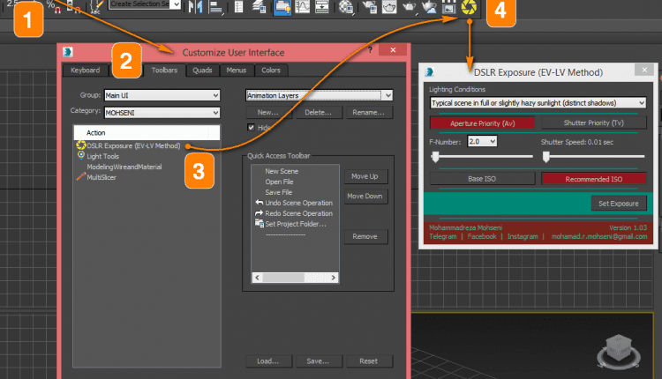The height and width of the screenshot is (379, 662).
Task: Toggle the Hide checkbox under toolbar buttons
Action: [x=252, y=127]
